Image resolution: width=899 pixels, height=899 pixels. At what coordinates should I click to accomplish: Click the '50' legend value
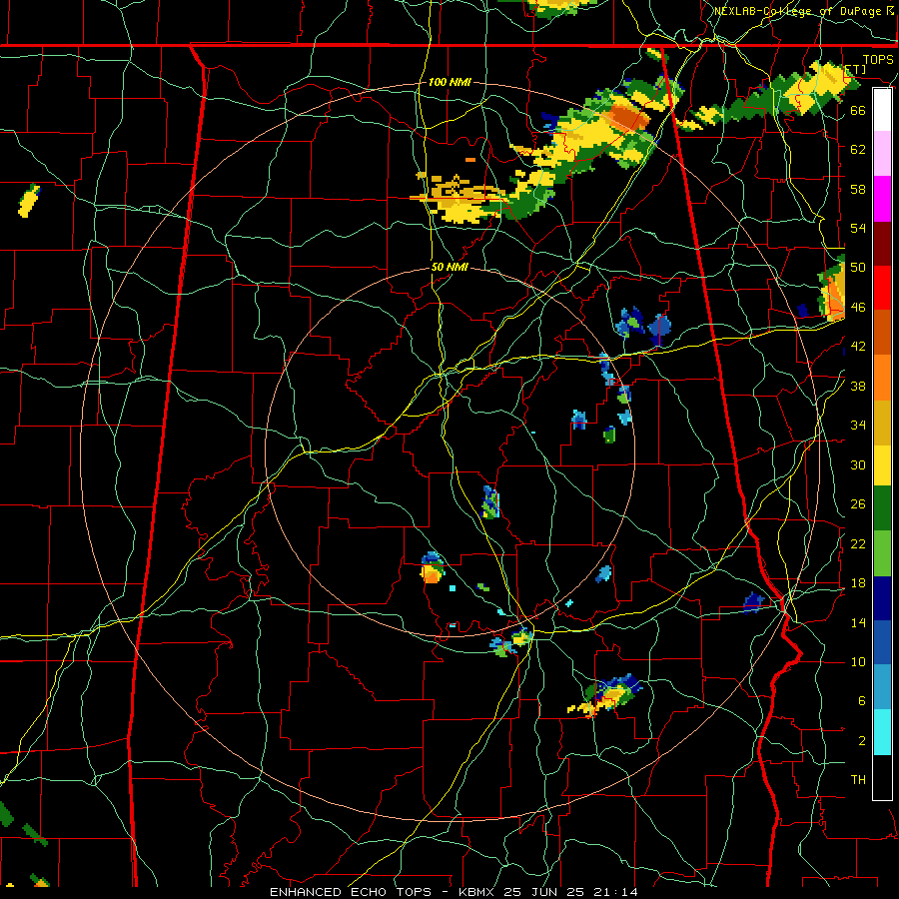pyautogui.click(x=858, y=267)
